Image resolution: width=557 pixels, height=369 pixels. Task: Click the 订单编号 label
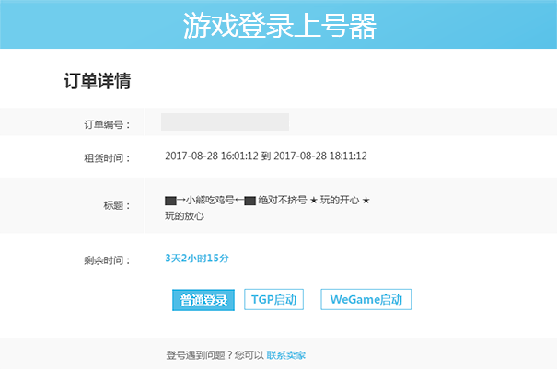[106, 123]
